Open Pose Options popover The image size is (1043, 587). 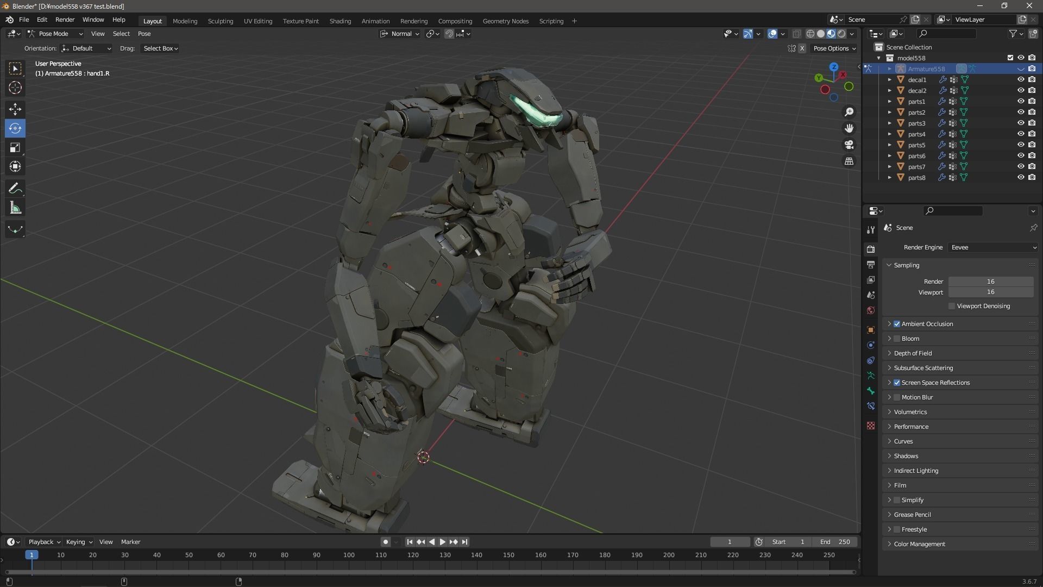pos(834,48)
